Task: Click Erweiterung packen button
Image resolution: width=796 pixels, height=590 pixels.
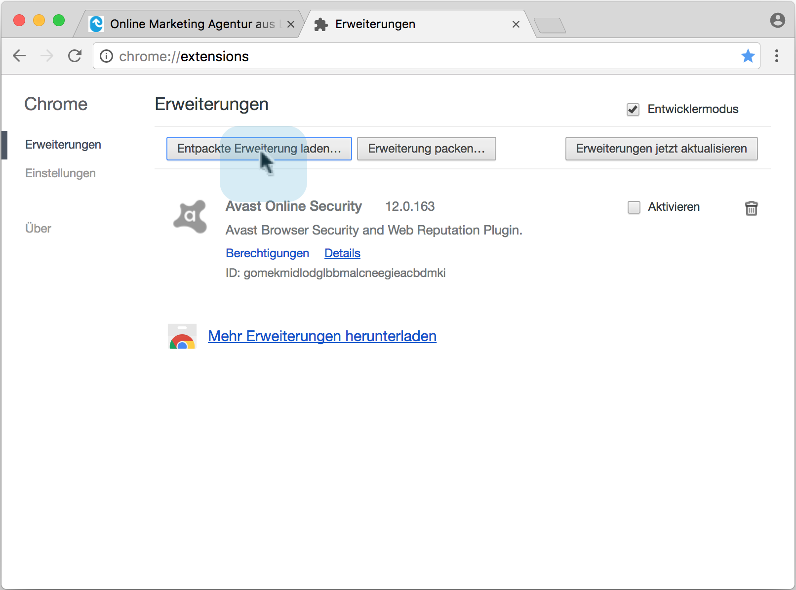Action: click(426, 149)
